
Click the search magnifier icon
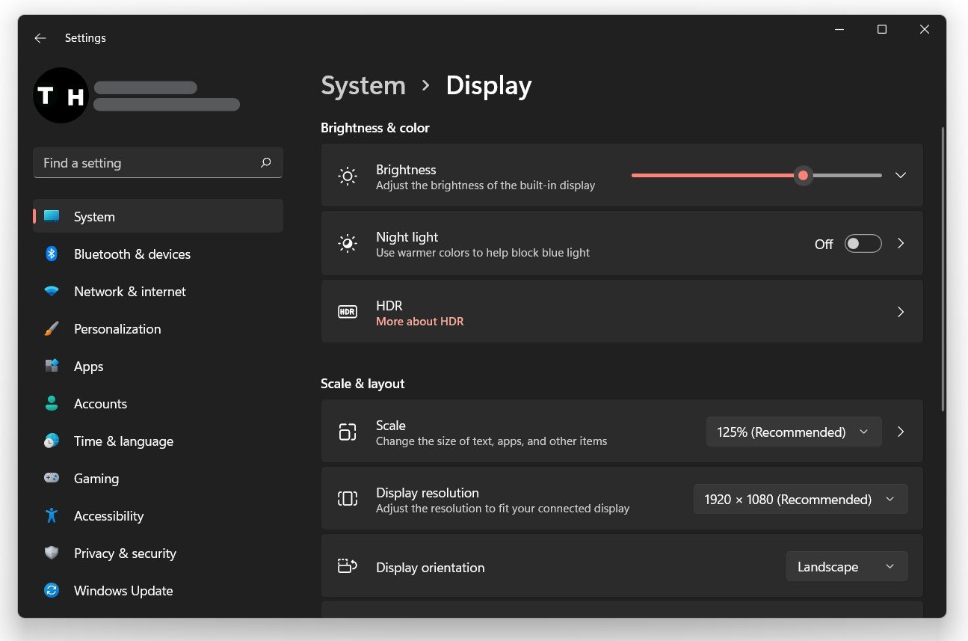pos(265,162)
